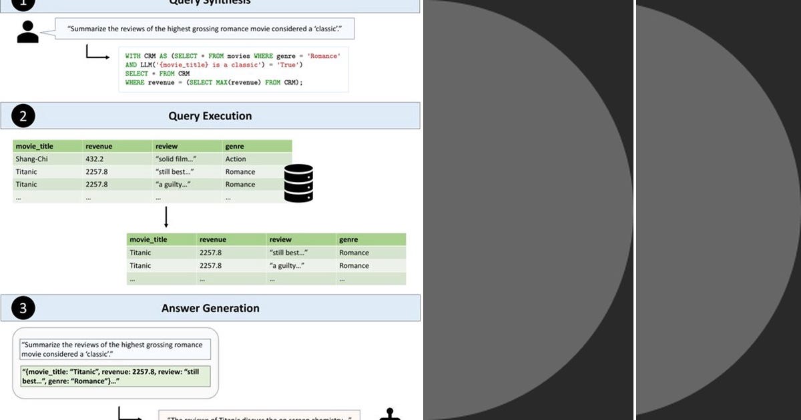
Task: Click the green context box with movie_title "Titanic"
Action: click(115, 376)
